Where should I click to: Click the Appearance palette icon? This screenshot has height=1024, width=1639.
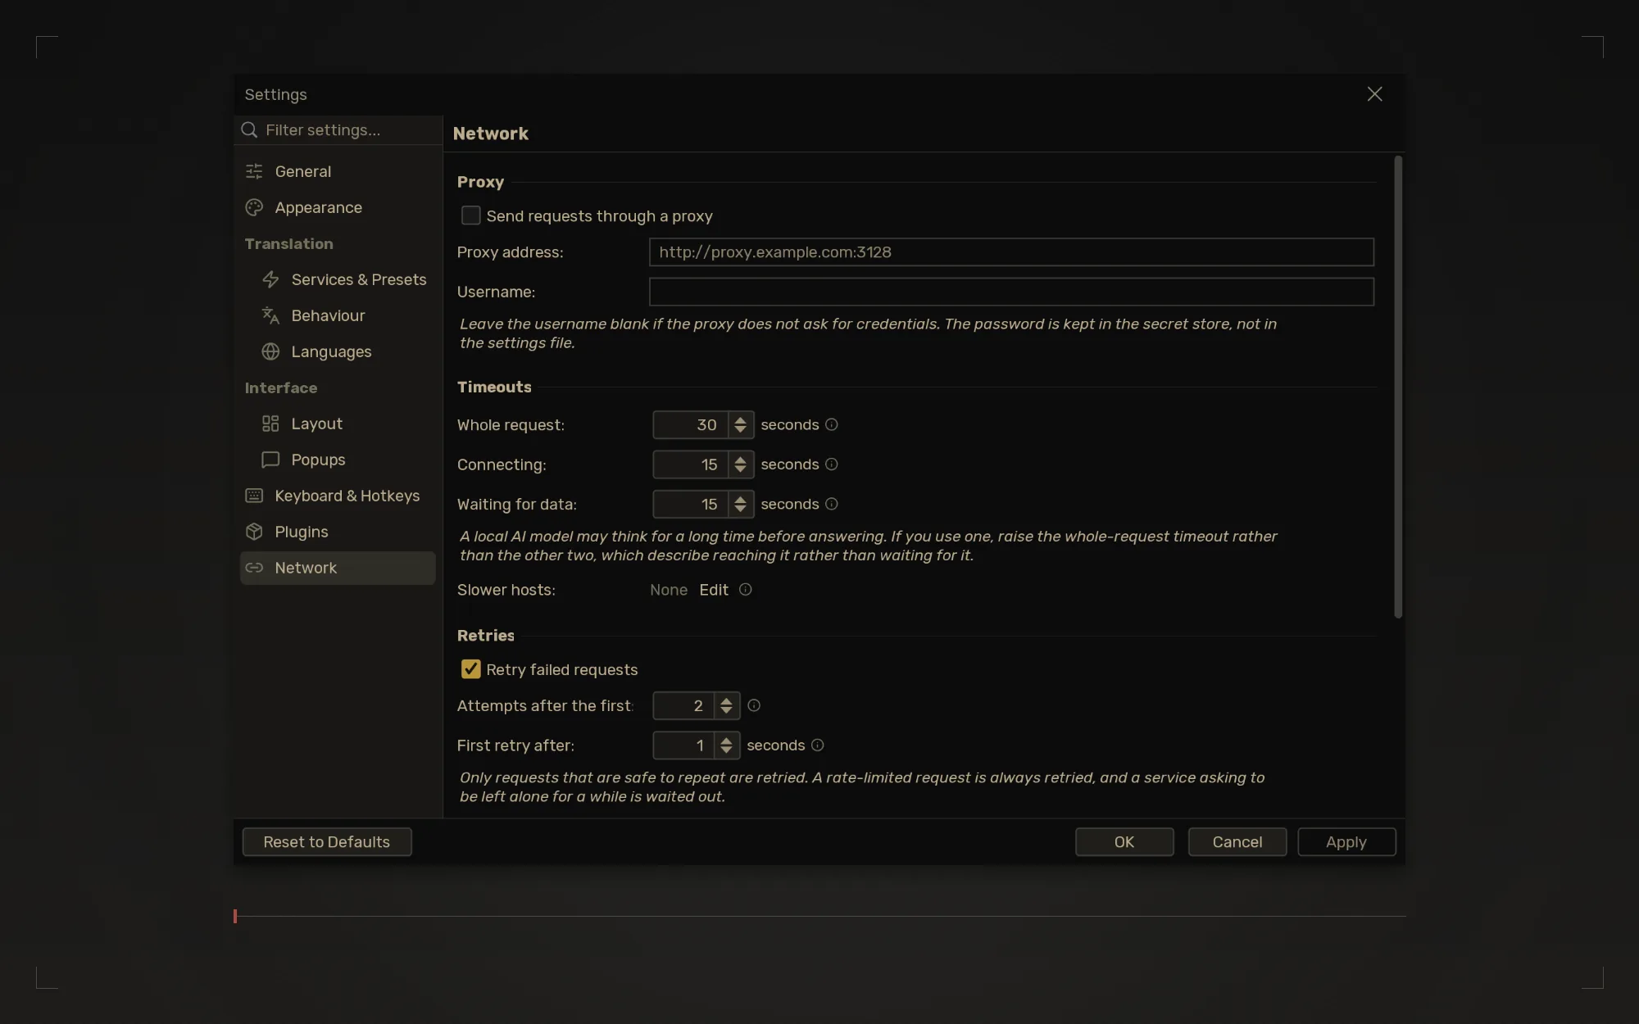254,207
